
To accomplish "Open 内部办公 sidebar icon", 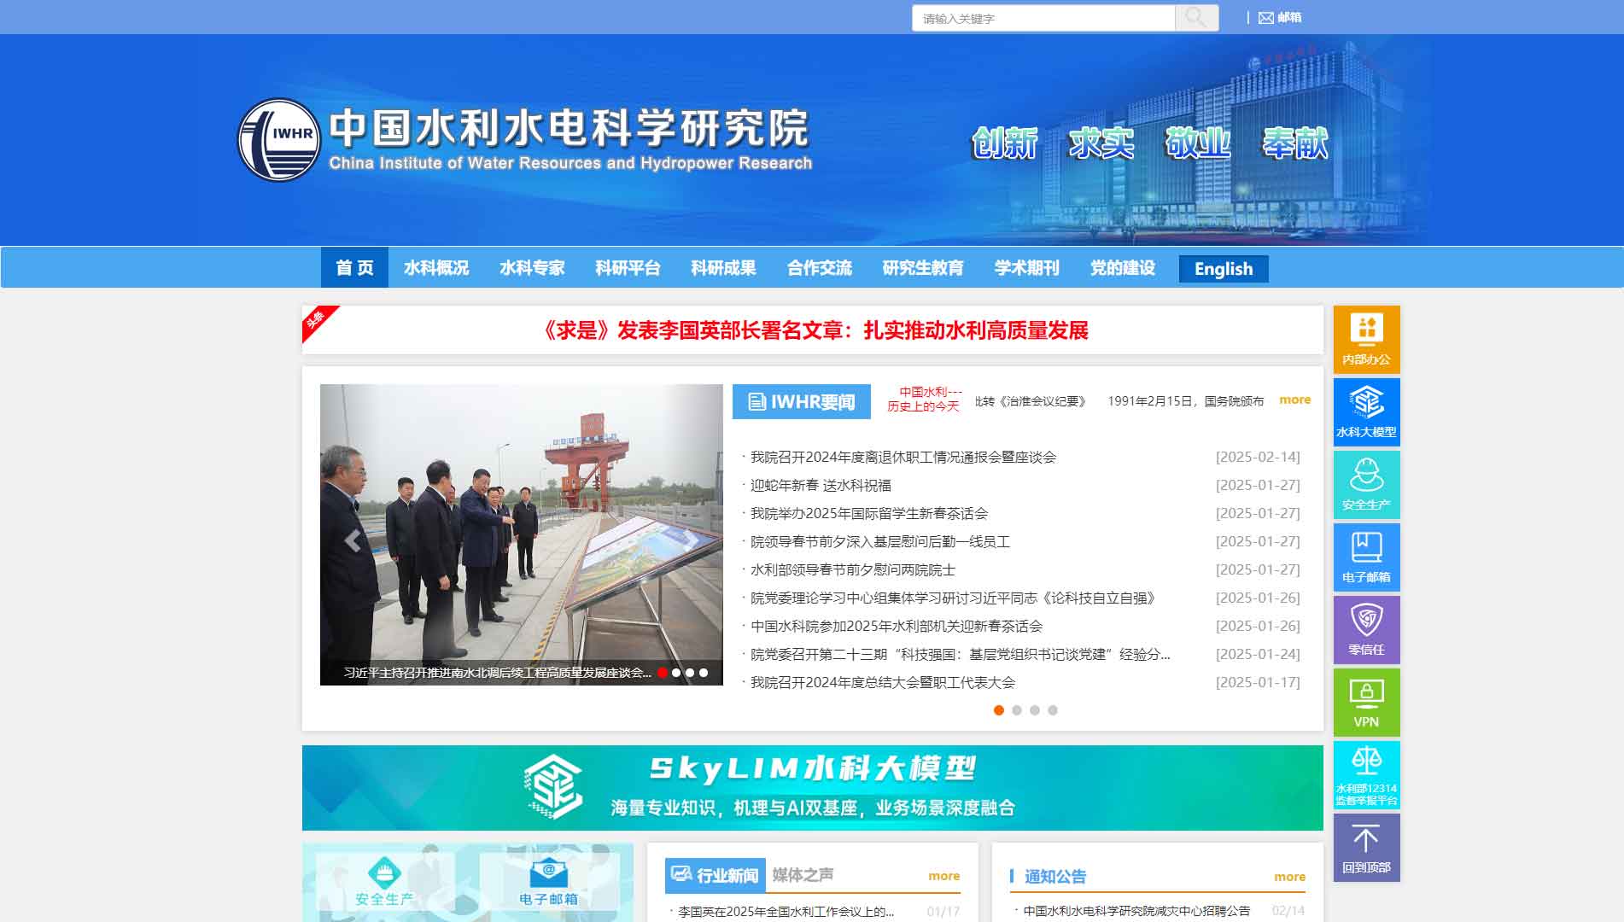I will [x=1366, y=339].
